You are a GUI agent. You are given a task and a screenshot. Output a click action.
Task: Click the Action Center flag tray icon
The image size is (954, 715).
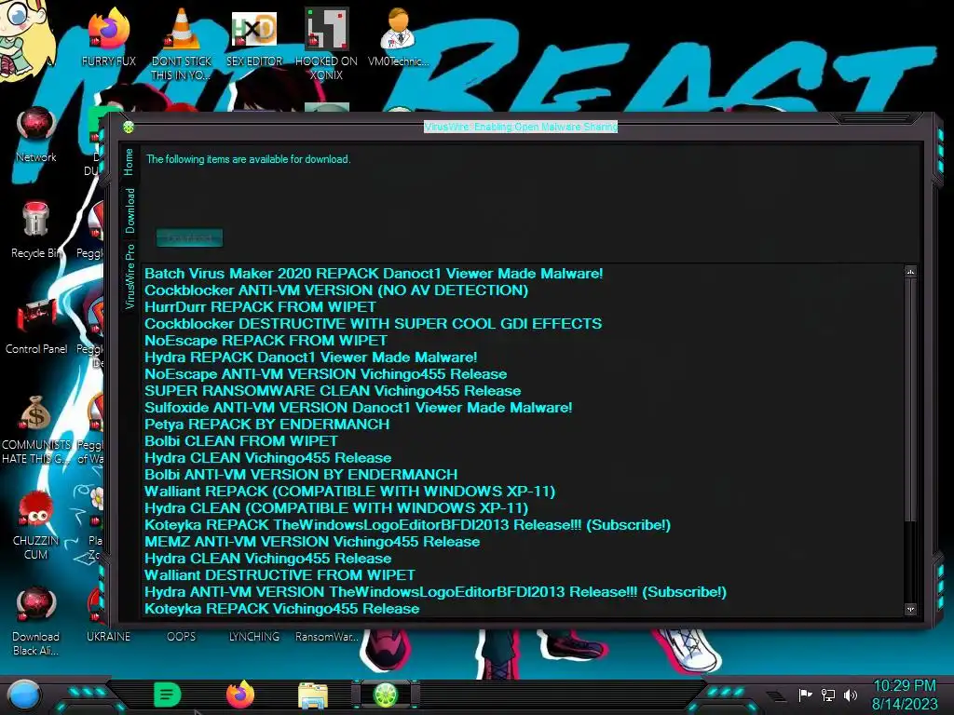tap(805, 695)
